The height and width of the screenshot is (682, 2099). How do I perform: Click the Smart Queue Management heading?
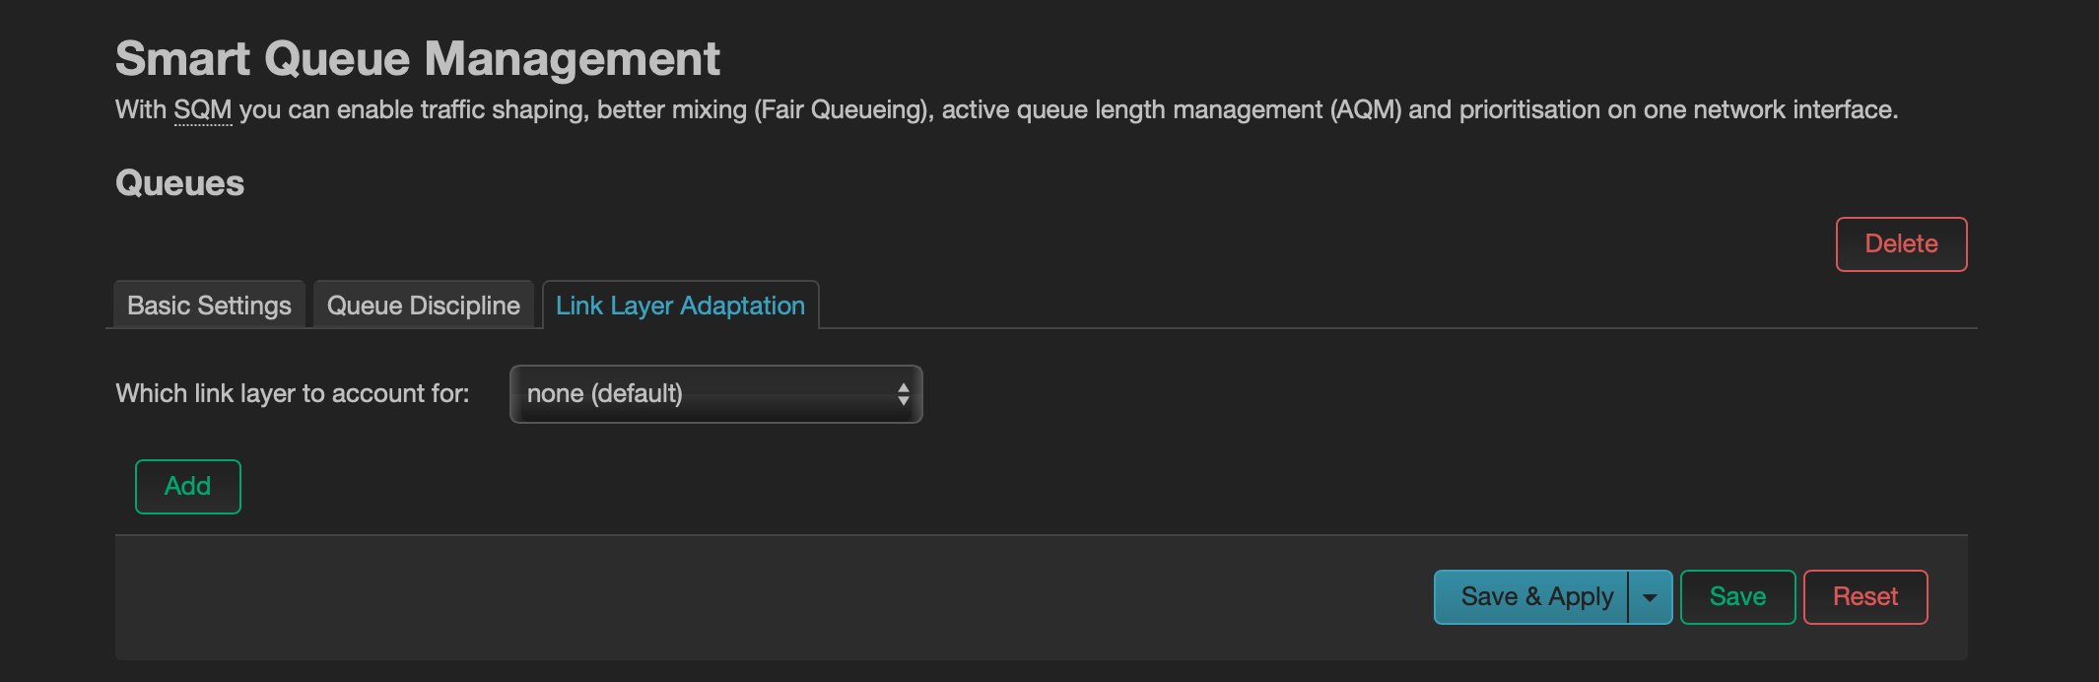click(x=418, y=58)
